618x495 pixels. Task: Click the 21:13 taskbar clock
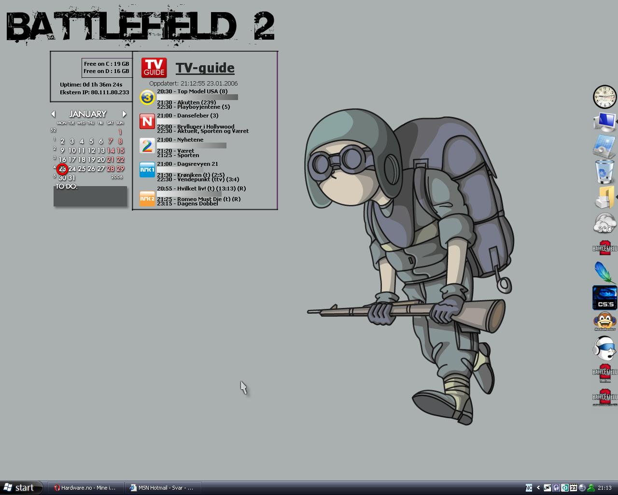[x=604, y=488]
